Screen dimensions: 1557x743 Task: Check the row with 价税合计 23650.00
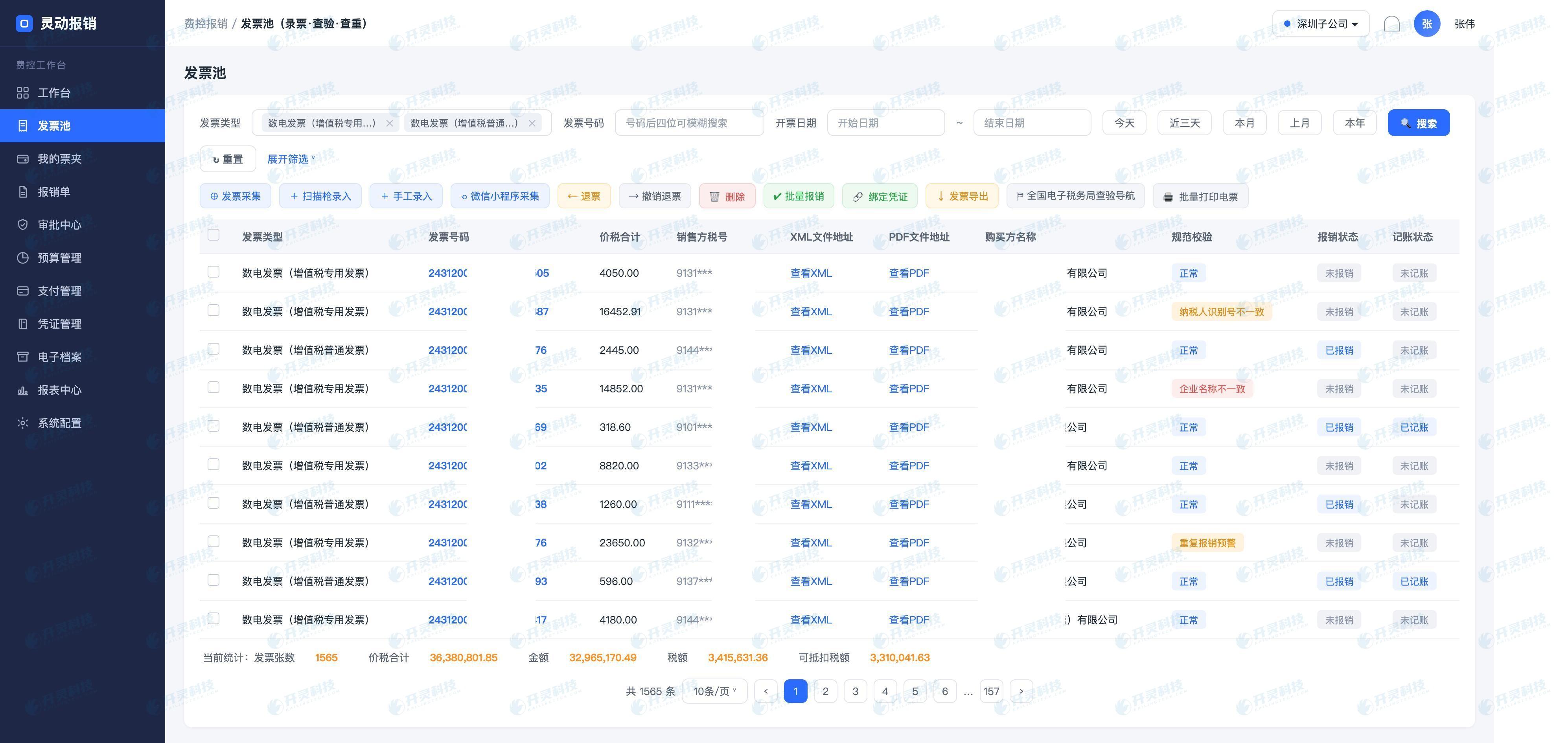point(213,541)
